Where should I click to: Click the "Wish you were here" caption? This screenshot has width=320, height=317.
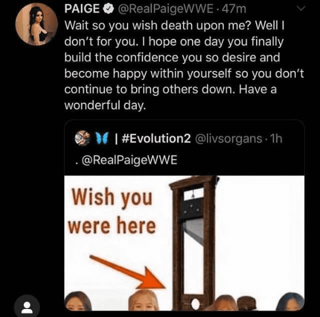(x=110, y=212)
